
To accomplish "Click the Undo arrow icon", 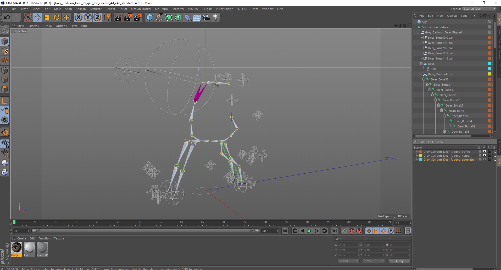I will 7,17.
